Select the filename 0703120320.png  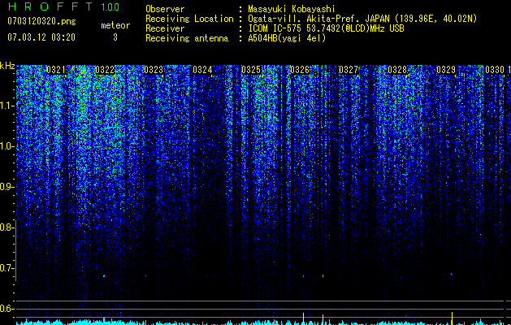coord(41,21)
